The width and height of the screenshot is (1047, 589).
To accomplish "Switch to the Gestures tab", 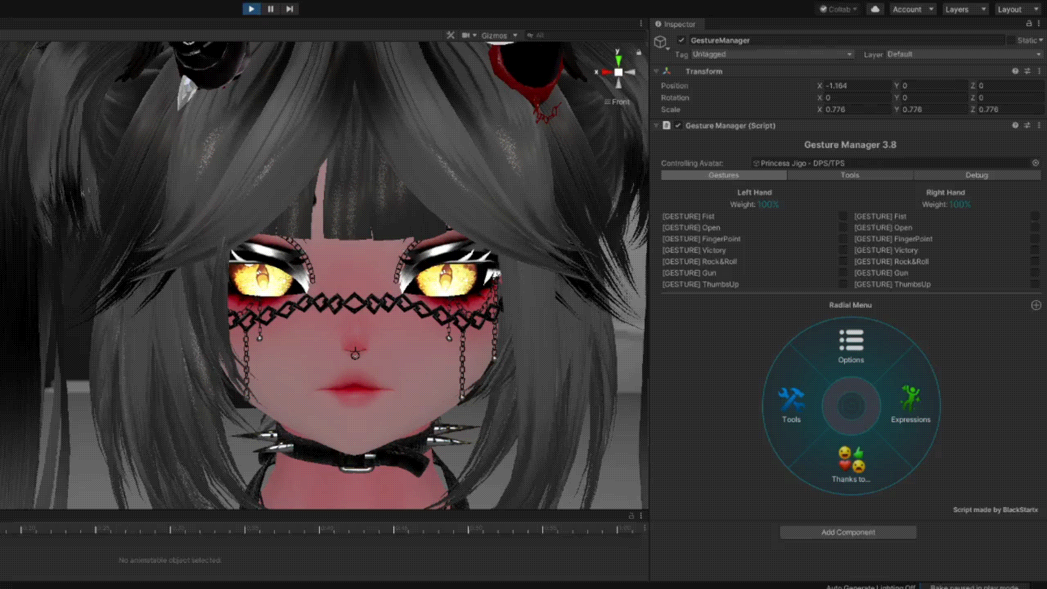I will (x=724, y=175).
